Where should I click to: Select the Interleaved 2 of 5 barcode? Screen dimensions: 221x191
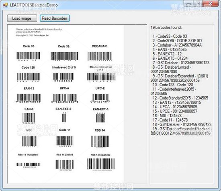click(x=63, y=77)
